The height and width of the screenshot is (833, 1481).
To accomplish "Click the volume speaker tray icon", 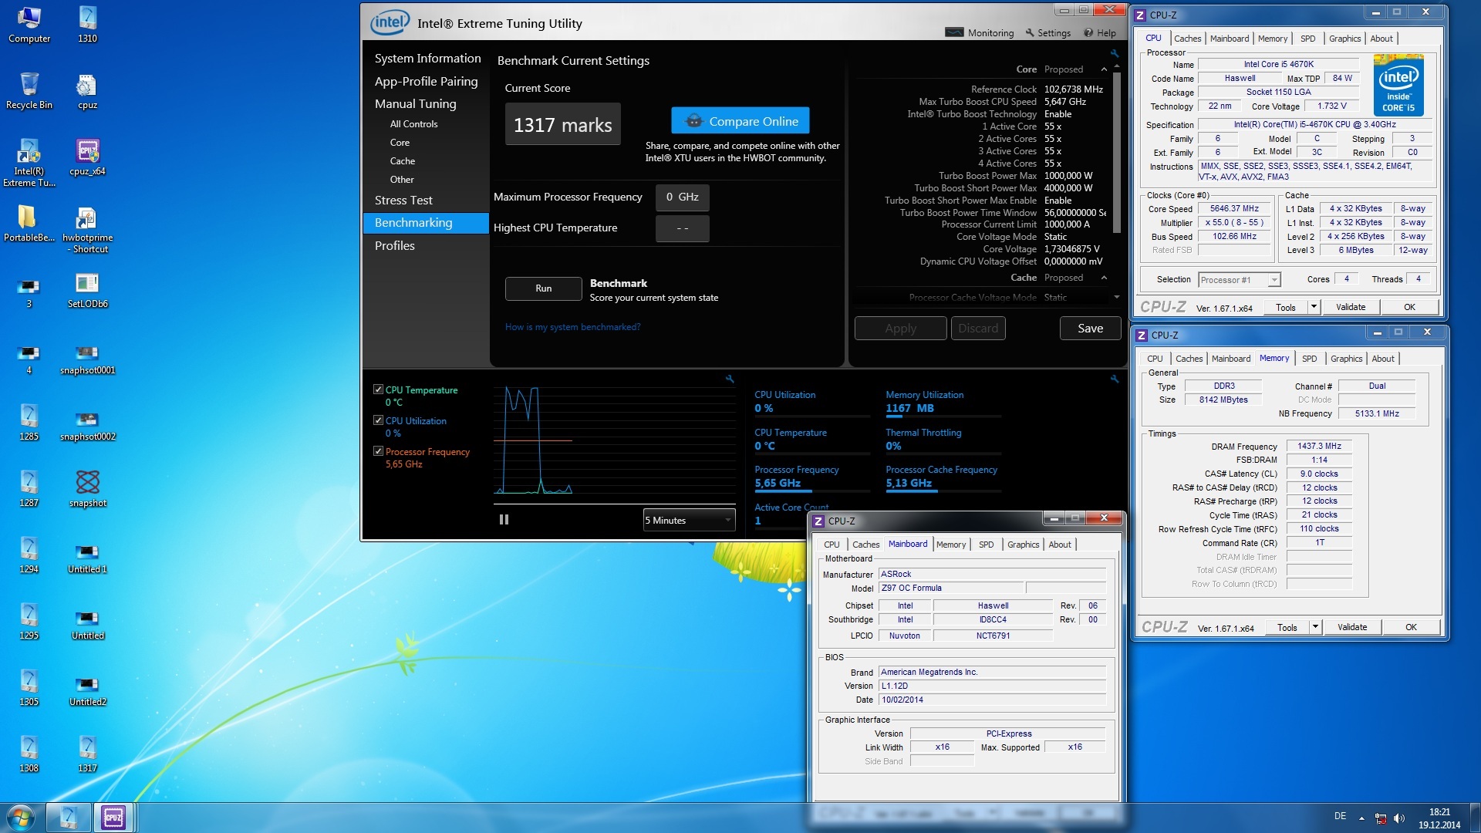I will click(1399, 818).
